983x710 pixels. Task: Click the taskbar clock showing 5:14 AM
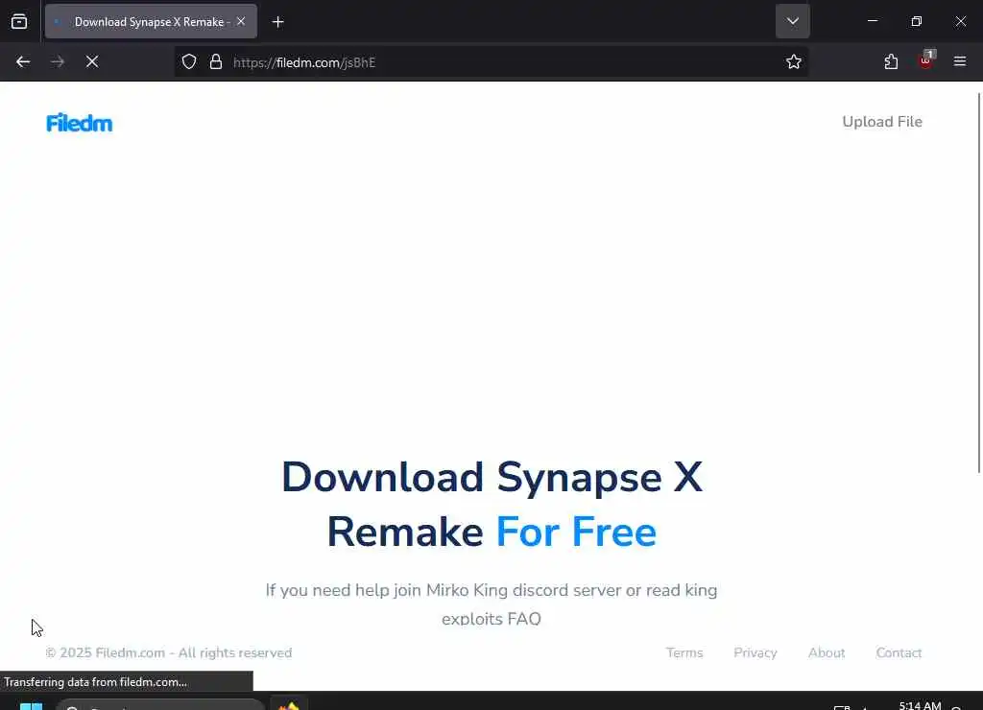(920, 705)
